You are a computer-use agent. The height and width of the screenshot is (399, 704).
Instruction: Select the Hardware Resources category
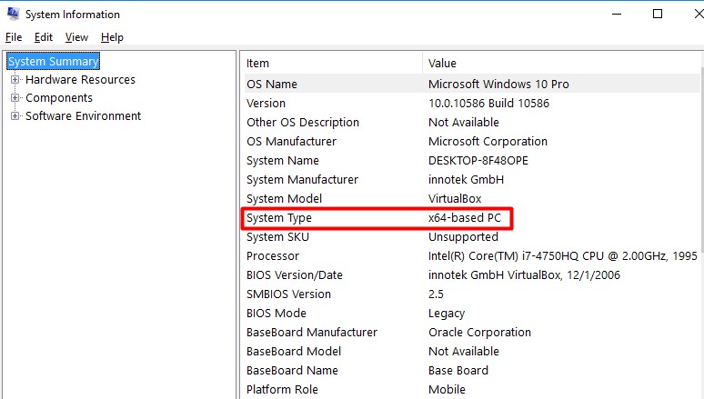click(x=80, y=80)
